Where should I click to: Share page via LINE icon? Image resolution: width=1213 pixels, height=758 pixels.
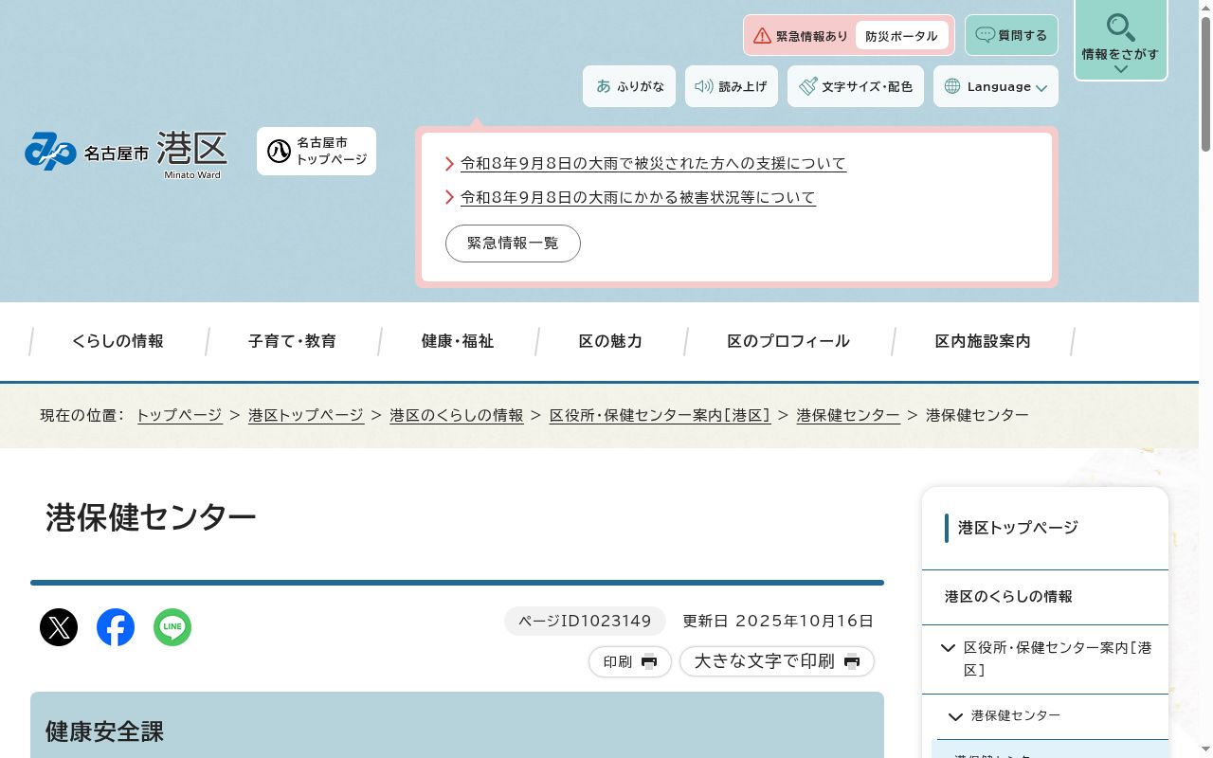tap(172, 627)
